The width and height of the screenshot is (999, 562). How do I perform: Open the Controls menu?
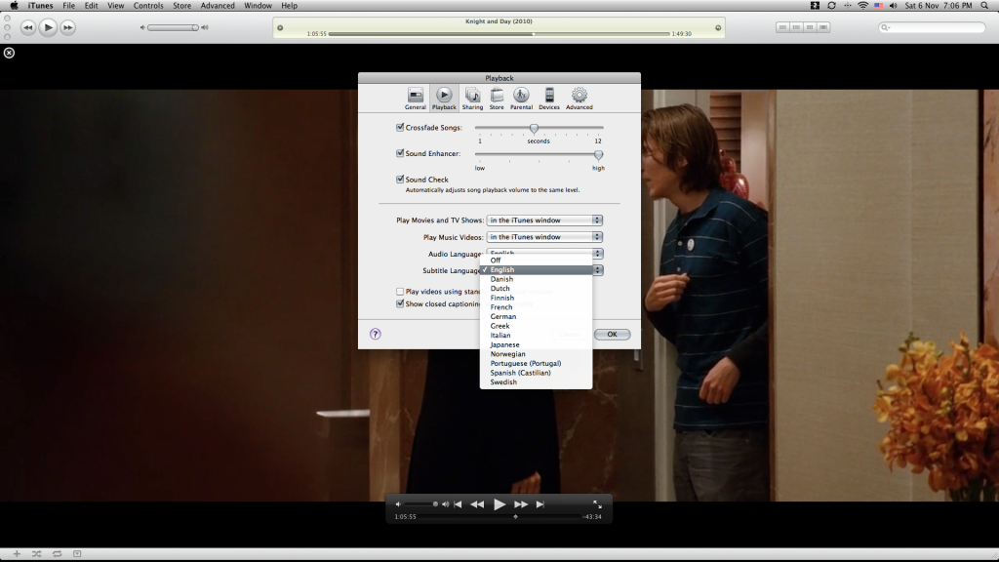click(x=148, y=6)
